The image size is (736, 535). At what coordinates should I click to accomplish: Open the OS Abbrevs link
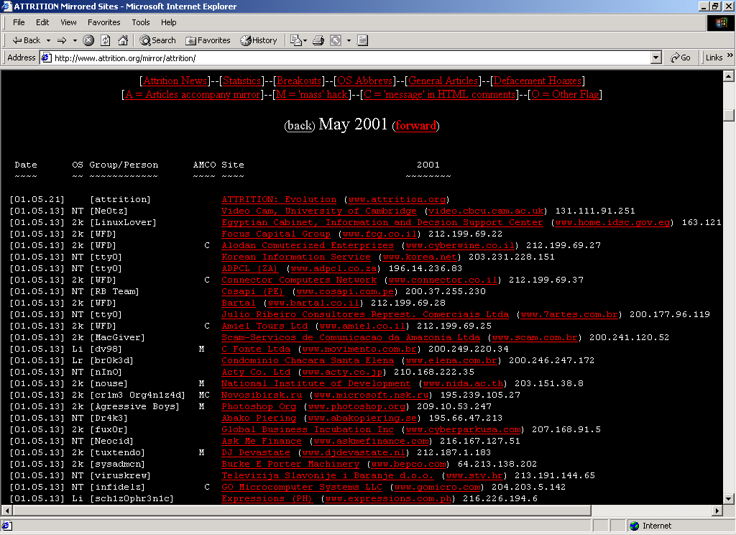[x=364, y=81]
